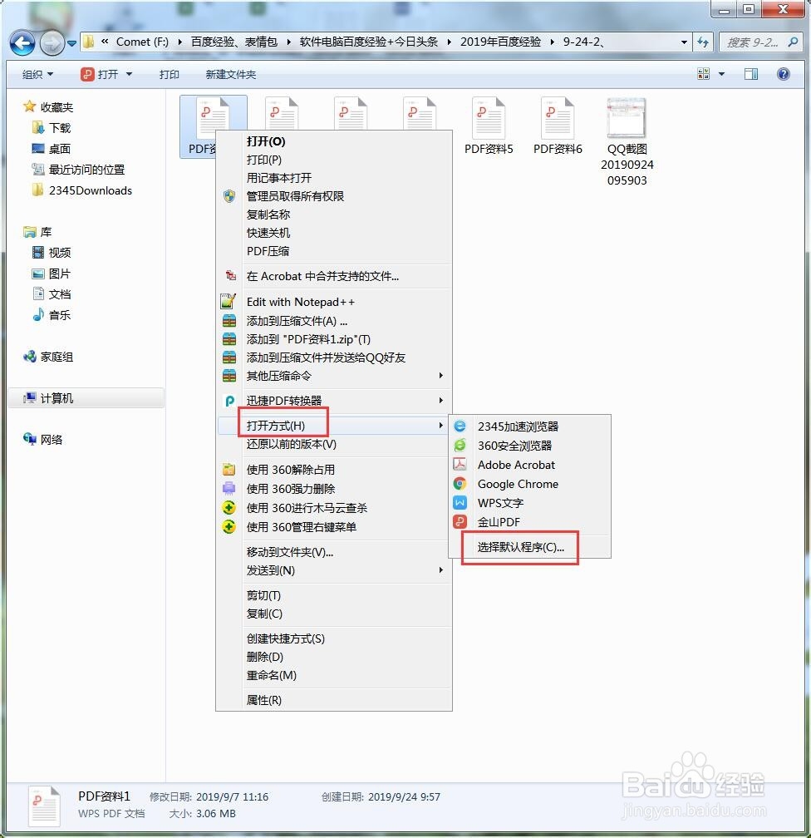The height and width of the screenshot is (838, 811).
Task: Click the back navigation arrow
Action: pyautogui.click(x=22, y=42)
